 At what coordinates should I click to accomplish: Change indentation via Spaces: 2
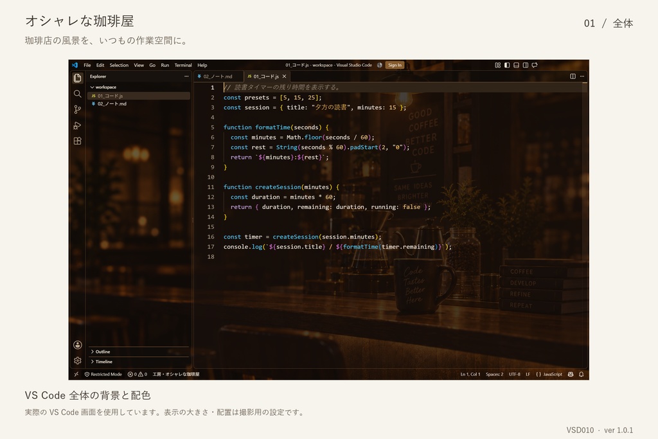pyautogui.click(x=494, y=374)
